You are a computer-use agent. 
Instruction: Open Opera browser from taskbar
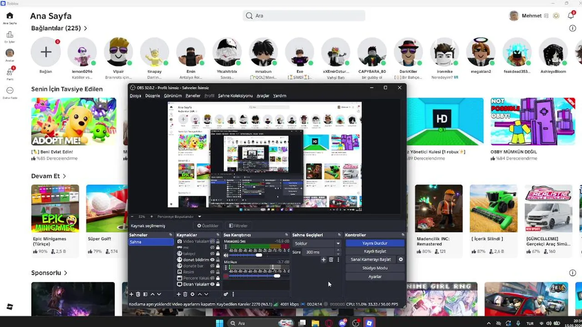tap(329, 323)
